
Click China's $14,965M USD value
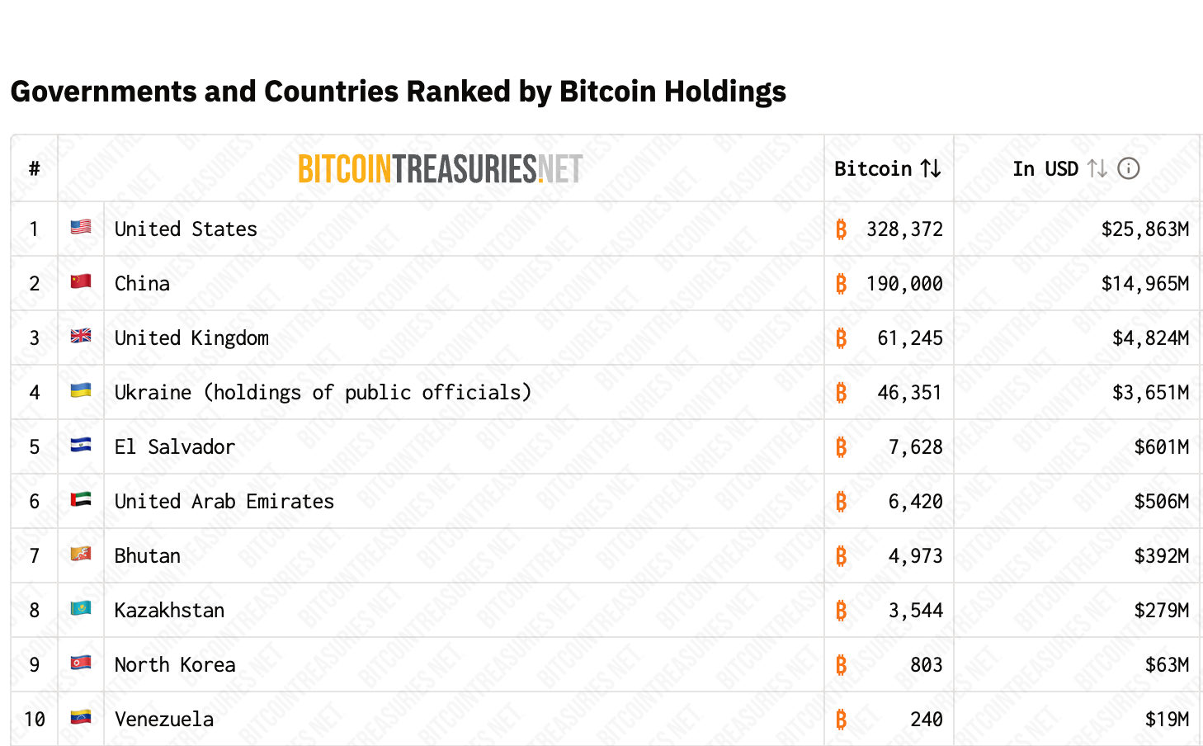point(1144,284)
